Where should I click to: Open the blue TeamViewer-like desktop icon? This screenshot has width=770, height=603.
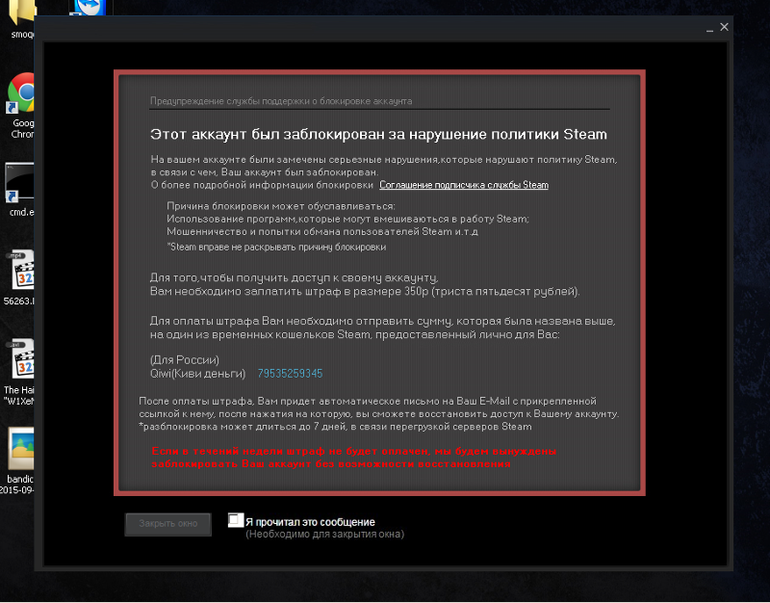pyautogui.click(x=89, y=8)
